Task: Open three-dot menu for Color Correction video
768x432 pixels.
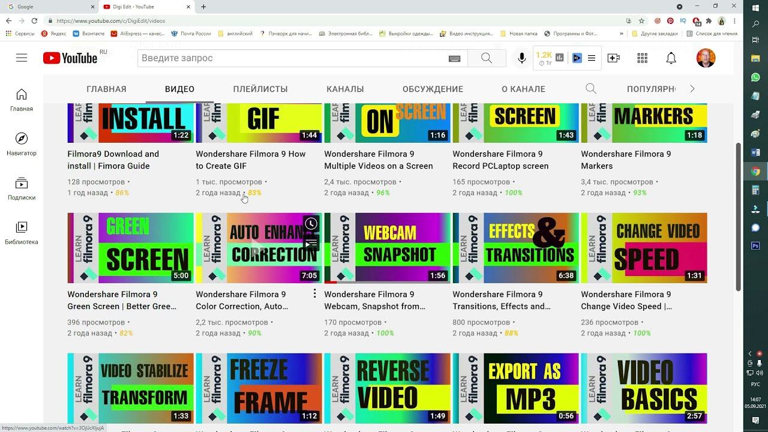Action: click(314, 293)
